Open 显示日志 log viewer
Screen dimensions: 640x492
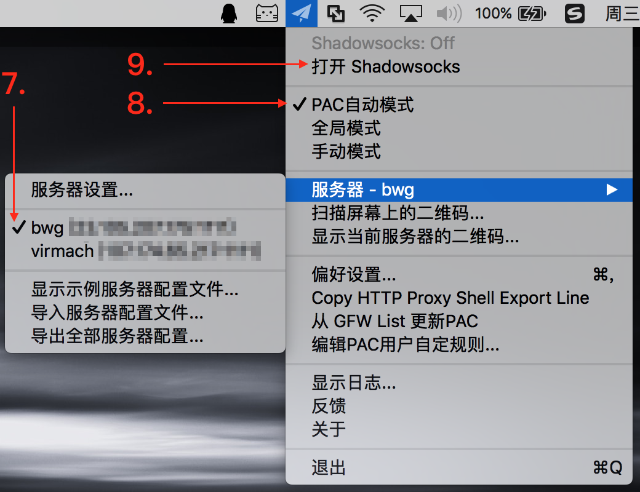[x=459, y=383]
